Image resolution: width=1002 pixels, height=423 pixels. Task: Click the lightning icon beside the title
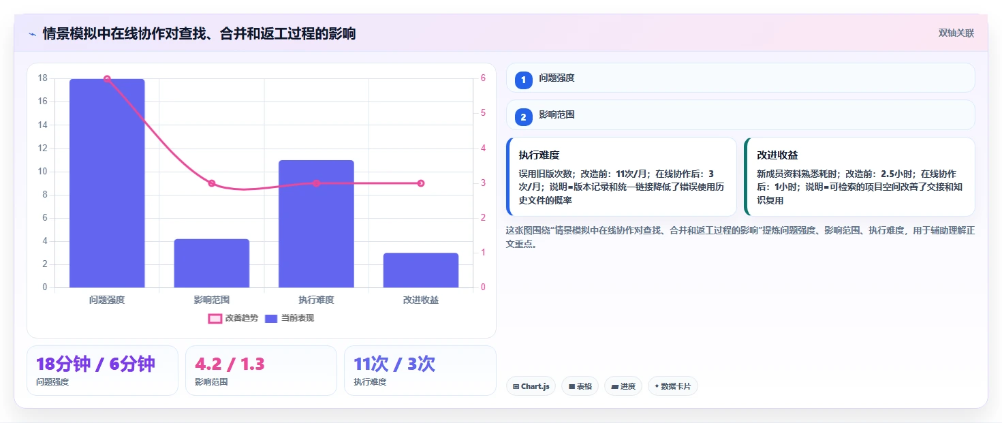point(32,33)
